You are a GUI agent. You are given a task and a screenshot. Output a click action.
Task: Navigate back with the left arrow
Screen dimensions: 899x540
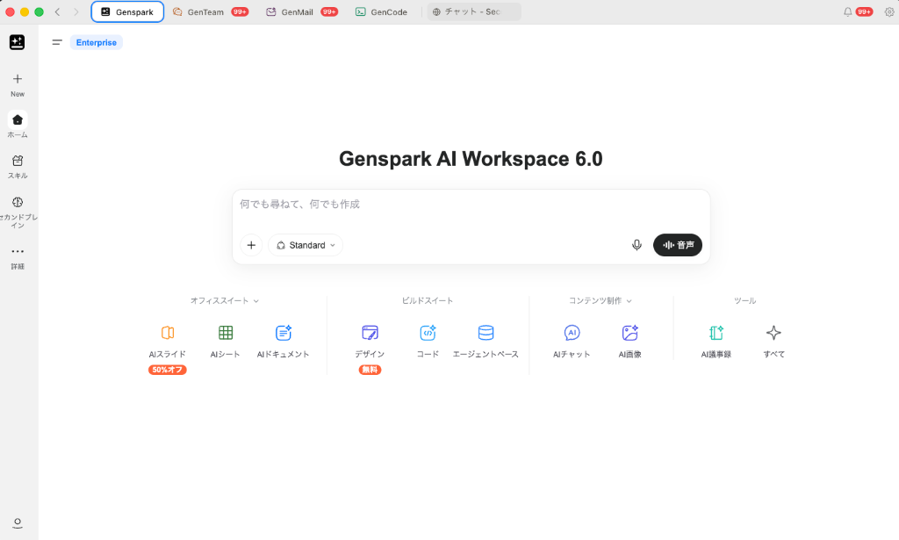(57, 11)
